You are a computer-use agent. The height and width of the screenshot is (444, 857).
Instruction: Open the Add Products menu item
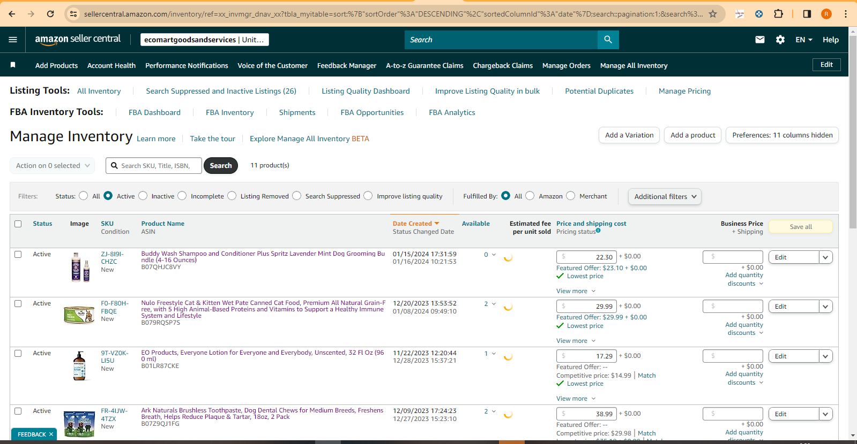56,65
